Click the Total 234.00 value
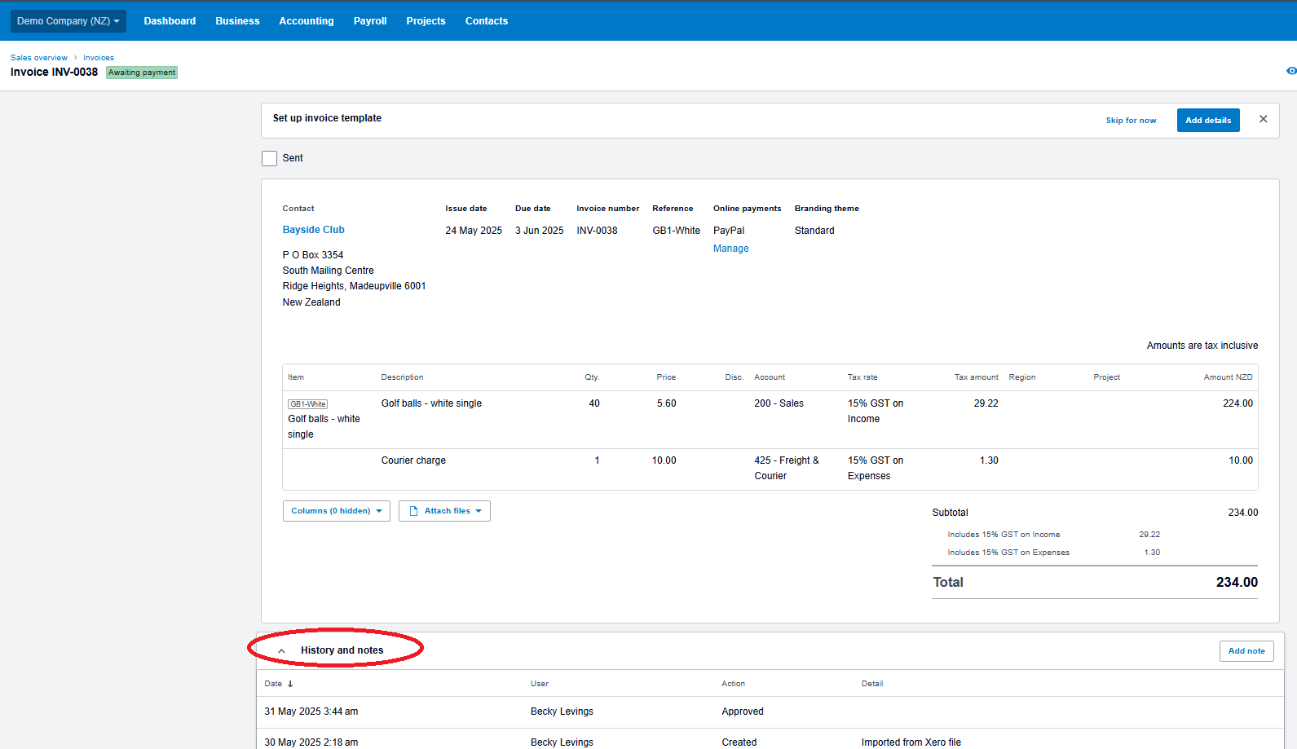The width and height of the screenshot is (1297, 749). [1237, 583]
